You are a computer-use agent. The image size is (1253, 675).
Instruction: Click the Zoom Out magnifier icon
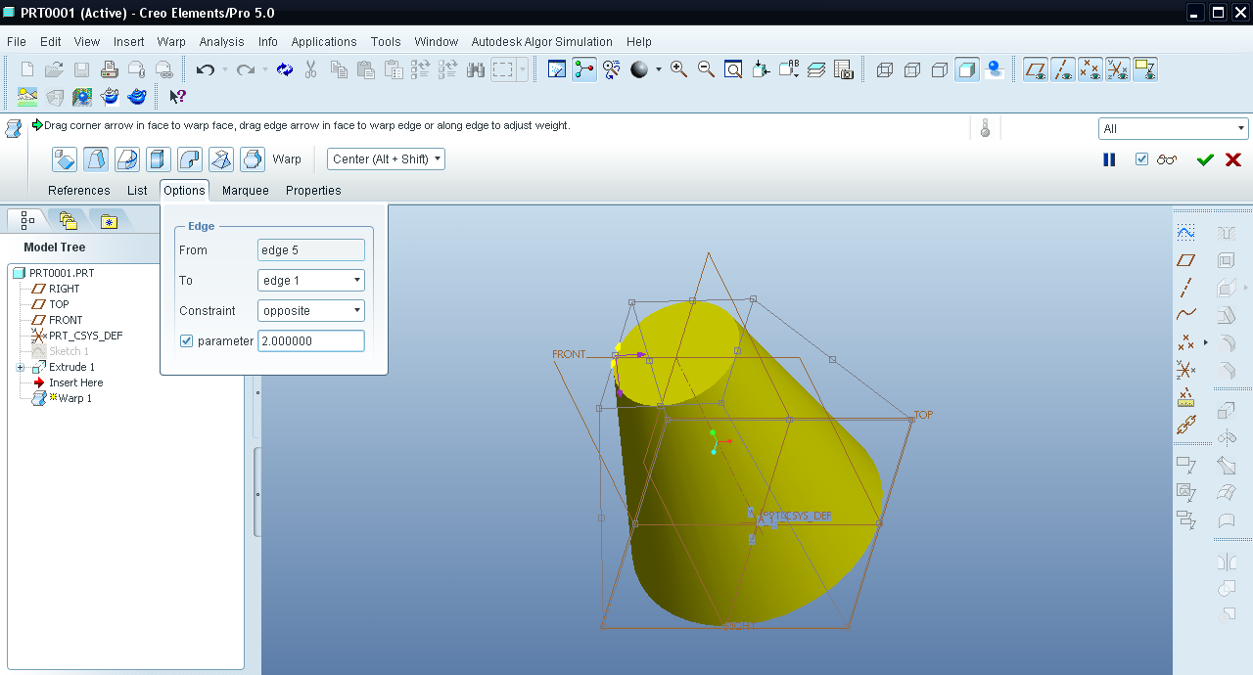tap(706, 69)
